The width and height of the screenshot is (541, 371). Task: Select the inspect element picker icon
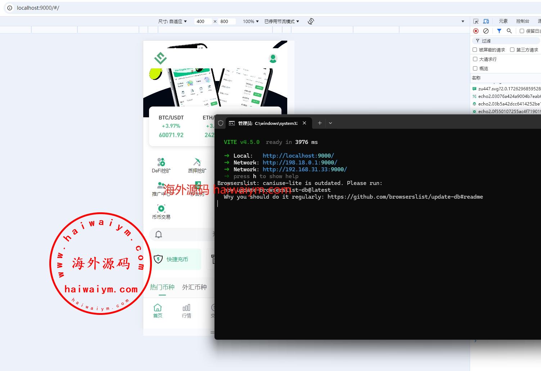coord(476,21)
